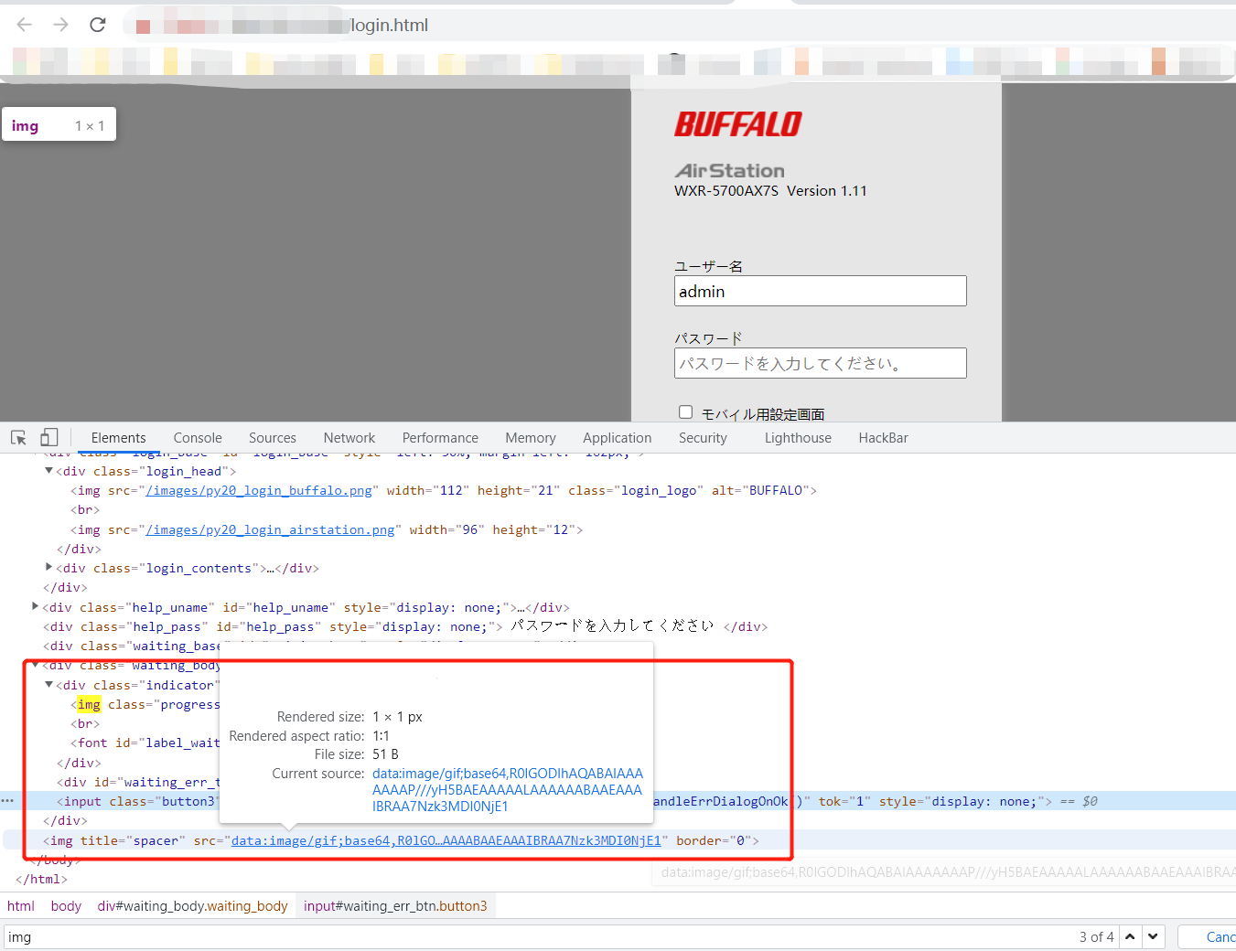Switch to the Console tab
The image size is (1236, 951).
[x=198, y=438]
